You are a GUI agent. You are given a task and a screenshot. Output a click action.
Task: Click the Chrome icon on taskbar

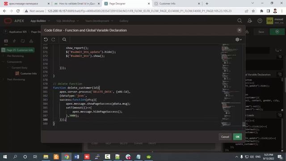[67, 157]
